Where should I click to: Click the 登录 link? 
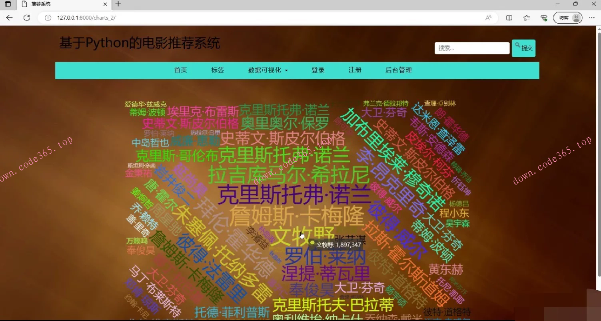(318, 70)
